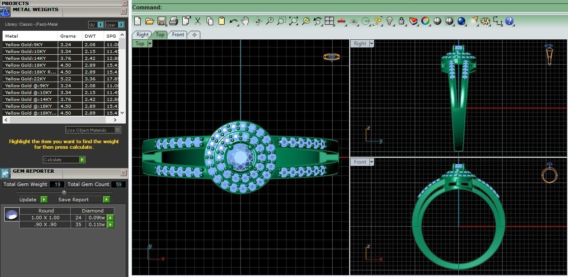
Task: Select the Rotate view tool
Action: [x=258, y=21]
